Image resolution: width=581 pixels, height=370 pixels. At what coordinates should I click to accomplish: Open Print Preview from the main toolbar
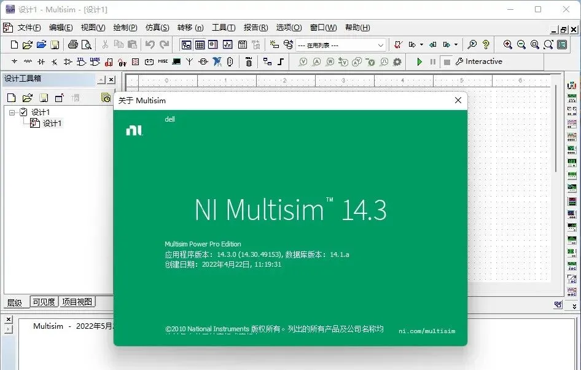click(x=87, y=45)
